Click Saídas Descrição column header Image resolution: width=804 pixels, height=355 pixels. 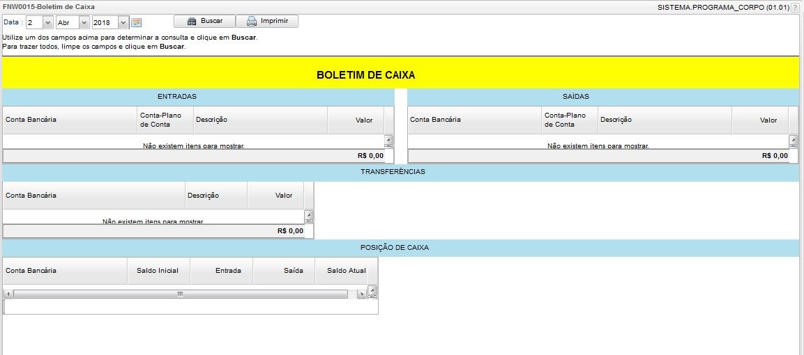point(665,120)
